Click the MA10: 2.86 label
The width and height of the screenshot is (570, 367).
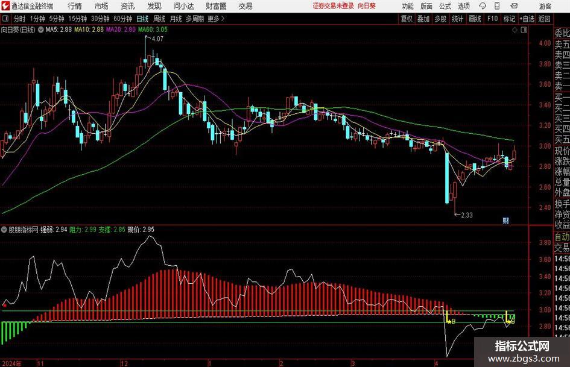[x=89, y=30]
